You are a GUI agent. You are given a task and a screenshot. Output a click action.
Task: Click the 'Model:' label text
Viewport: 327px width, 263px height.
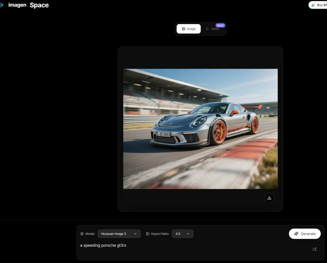[90, 234]
